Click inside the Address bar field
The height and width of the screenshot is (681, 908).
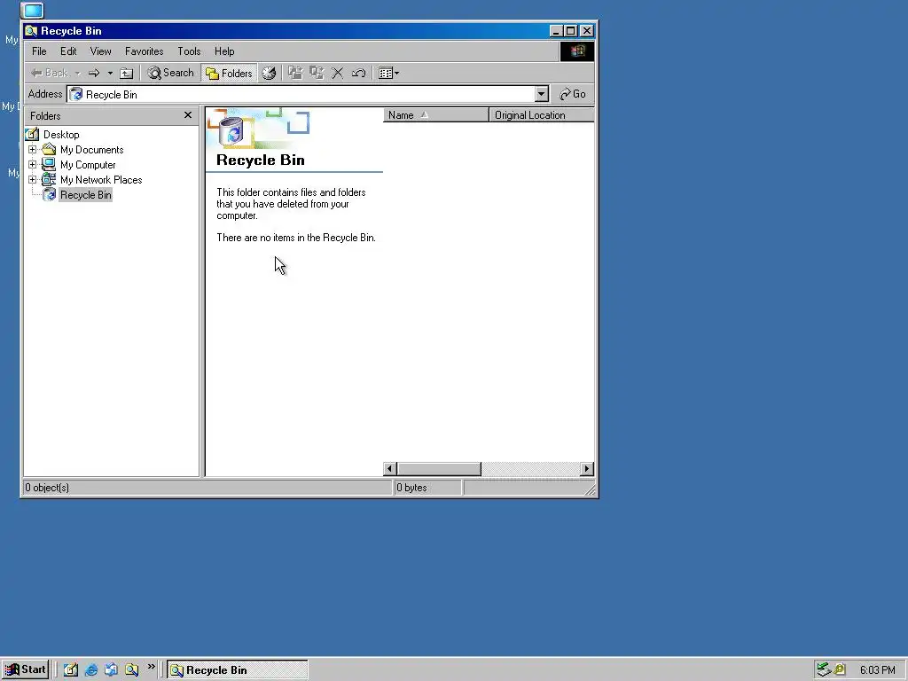(x=307, y=94)
